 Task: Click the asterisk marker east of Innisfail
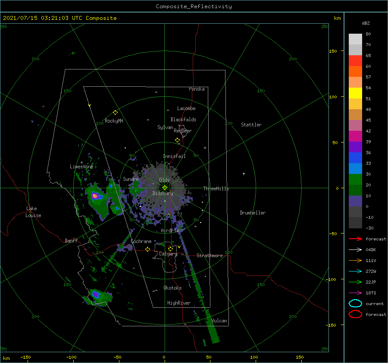click(205, 148)
